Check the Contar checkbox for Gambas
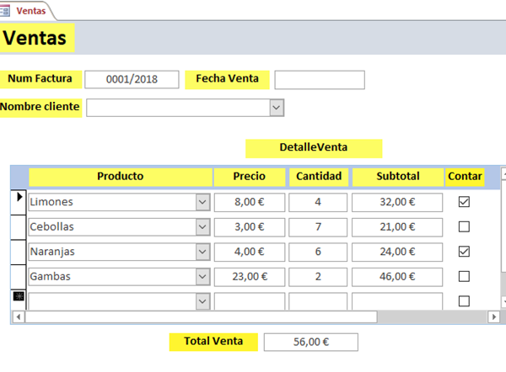506x372 pixels. pyautogui.click(x=463, y=276)
